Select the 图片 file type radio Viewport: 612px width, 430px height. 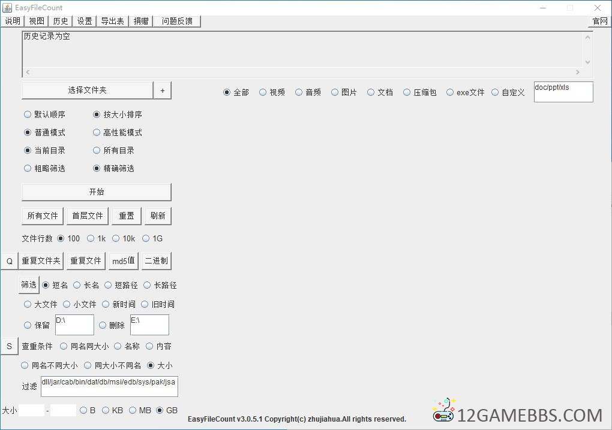point(344,92)
